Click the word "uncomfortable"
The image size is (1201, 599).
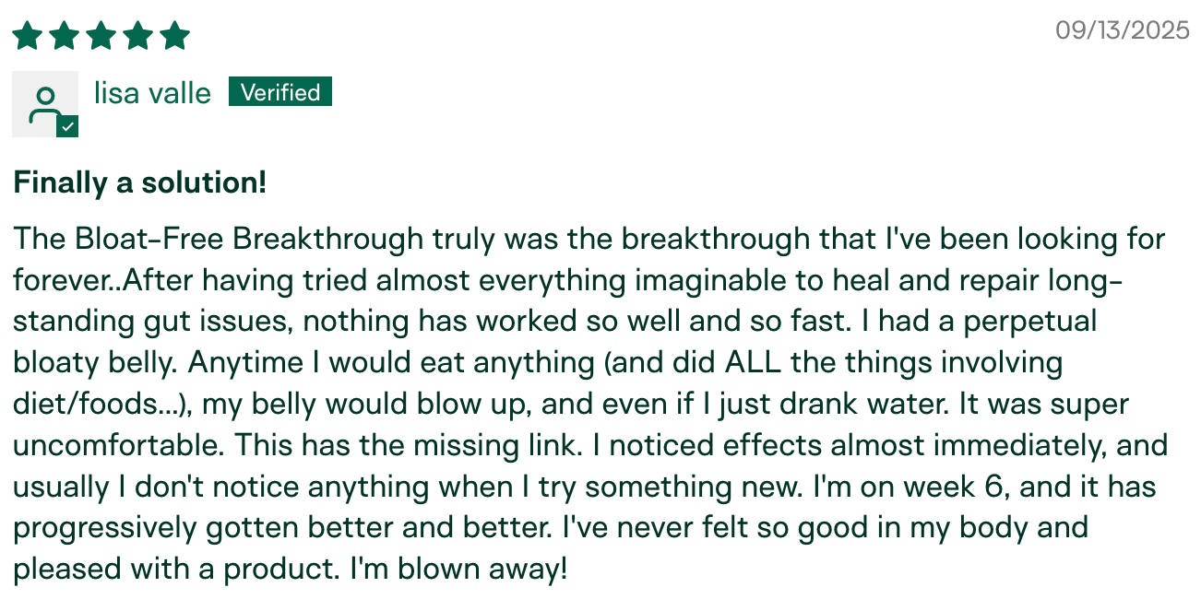[x=117, y=445]
